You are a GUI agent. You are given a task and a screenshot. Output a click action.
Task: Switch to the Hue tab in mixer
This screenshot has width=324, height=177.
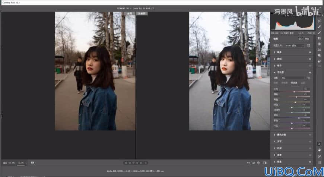[276, 83]
